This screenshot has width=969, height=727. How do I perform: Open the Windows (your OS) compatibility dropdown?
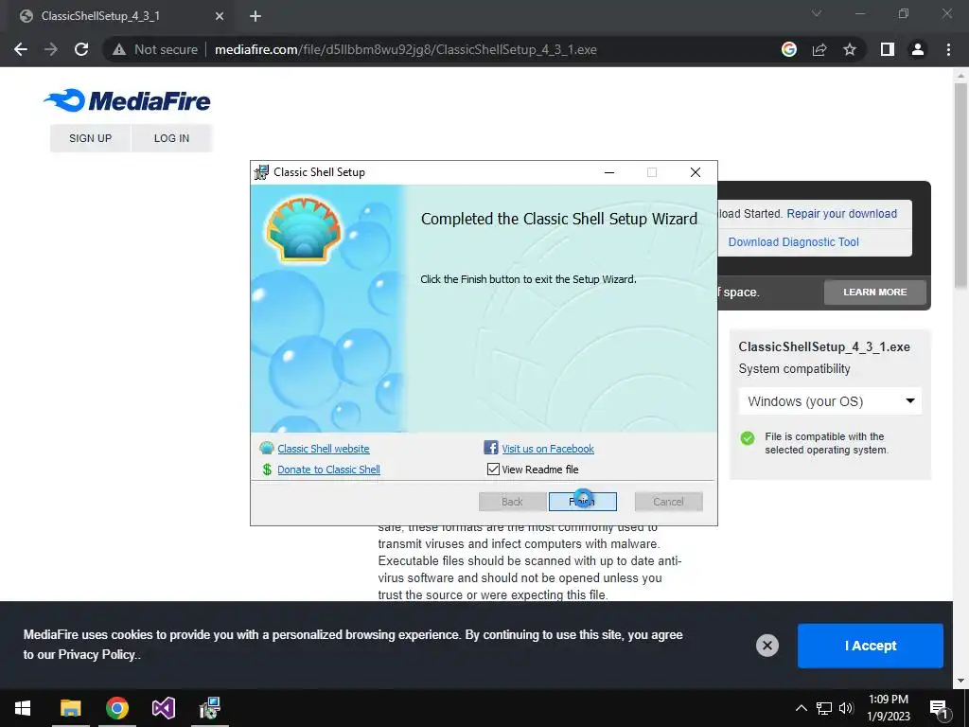coord(831,401)
